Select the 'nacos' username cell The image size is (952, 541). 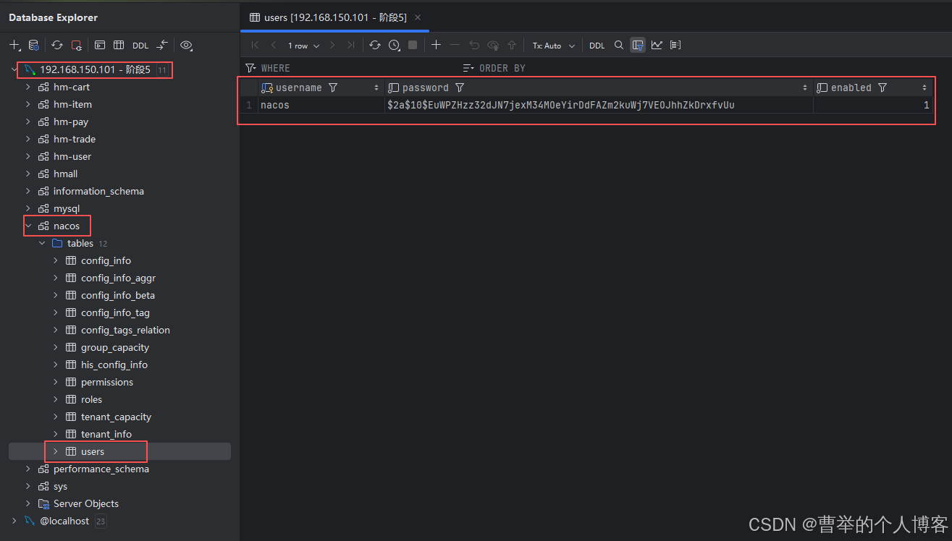pyautogui.click(x=321, y=105)
